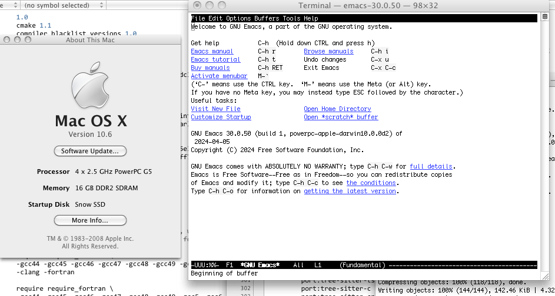The width and height of the screenshot is (555, 296).
Task: Follow the full details warranty link
Action: [431, 166]
